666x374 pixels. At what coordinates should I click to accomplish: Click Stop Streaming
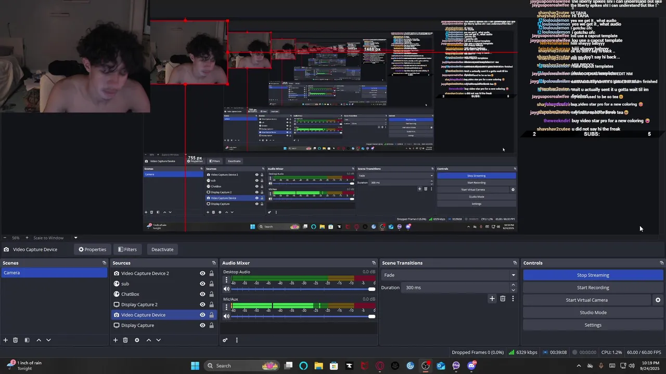(593, 275)
